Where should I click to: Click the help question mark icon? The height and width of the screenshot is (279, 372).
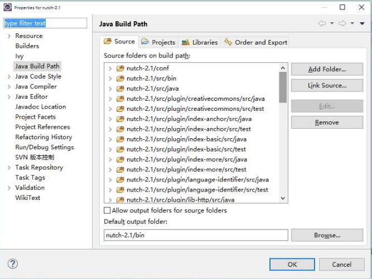(13, 263)
